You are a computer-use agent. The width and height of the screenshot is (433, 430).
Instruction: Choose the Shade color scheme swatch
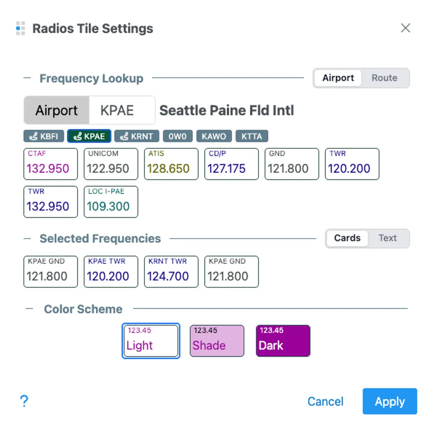tap(217, 341)
